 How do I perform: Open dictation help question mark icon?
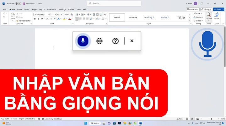click(x=115, y=41)
